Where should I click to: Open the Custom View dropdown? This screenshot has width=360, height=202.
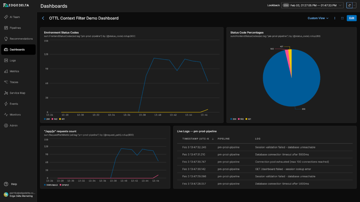coord(318,18)
